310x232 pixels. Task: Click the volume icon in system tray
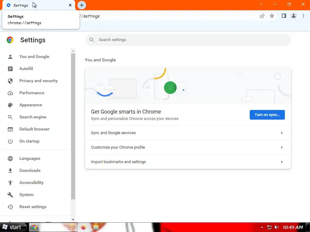[277, 227]
